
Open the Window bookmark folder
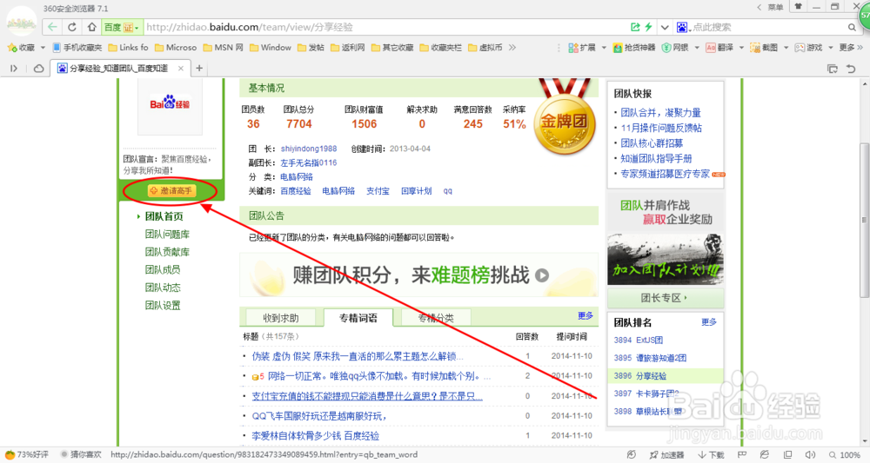click(271, 48)
